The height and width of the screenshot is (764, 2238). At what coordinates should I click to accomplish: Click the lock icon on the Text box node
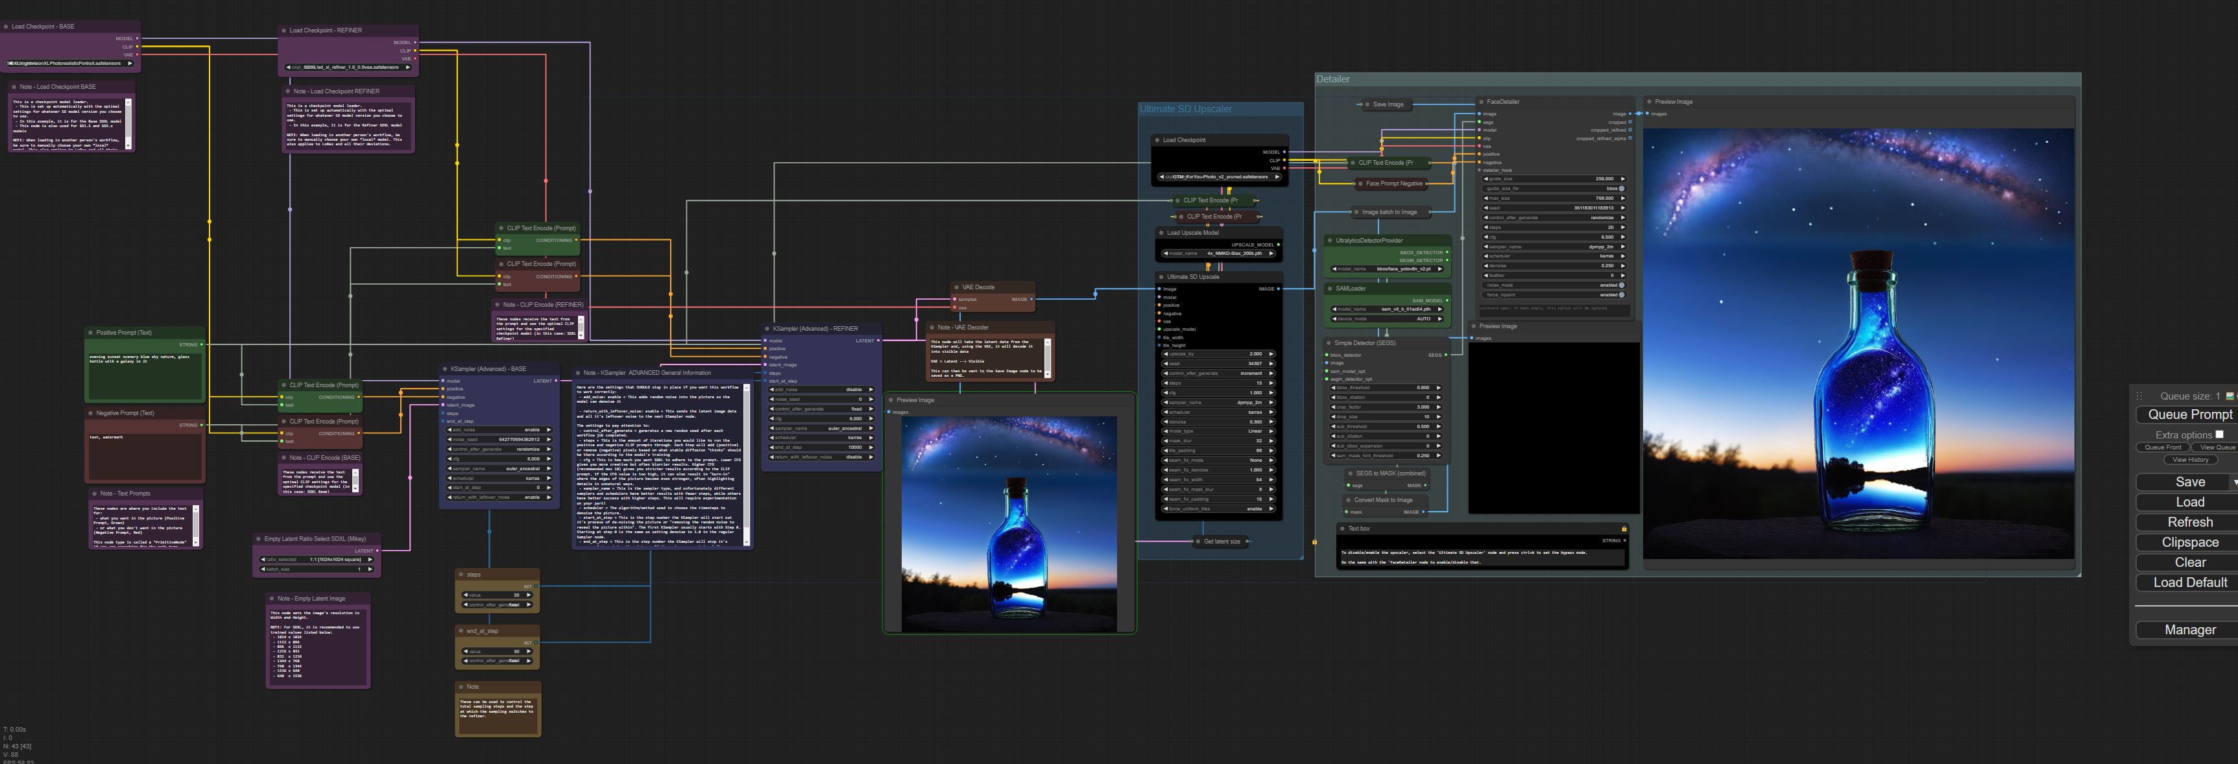click(1626, 528)
